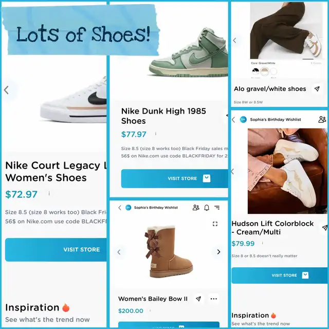329x329 pixels.
Task: Show the previous Nike Court Legacy photo
Action: pos(6,90)
